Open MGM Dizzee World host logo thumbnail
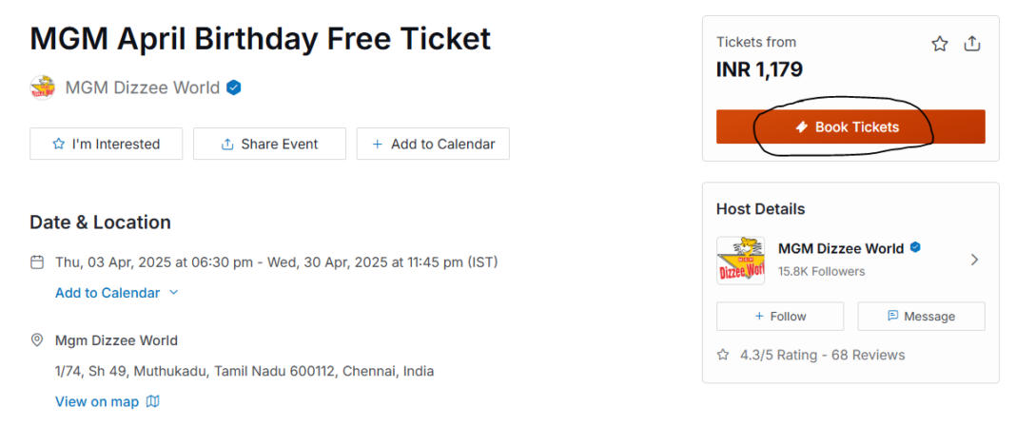Image resolution: width=1016 pixels, height=426 pixels. point(740,260)
